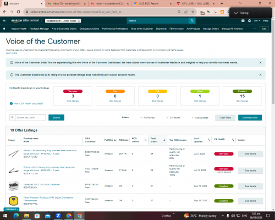The height and width of the screenshot is (220, 275).
Task: See listings under Very poor card
Action: click(x=73, y=101)
